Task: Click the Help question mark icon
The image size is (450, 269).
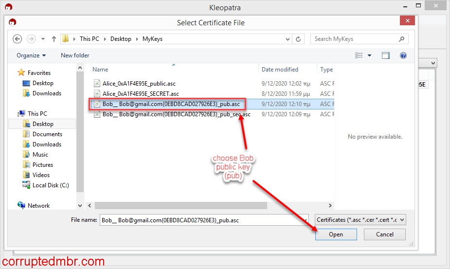Action: 403,55
